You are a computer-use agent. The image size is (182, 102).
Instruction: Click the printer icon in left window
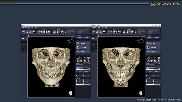pyautogui.click(x=34, y=32)
